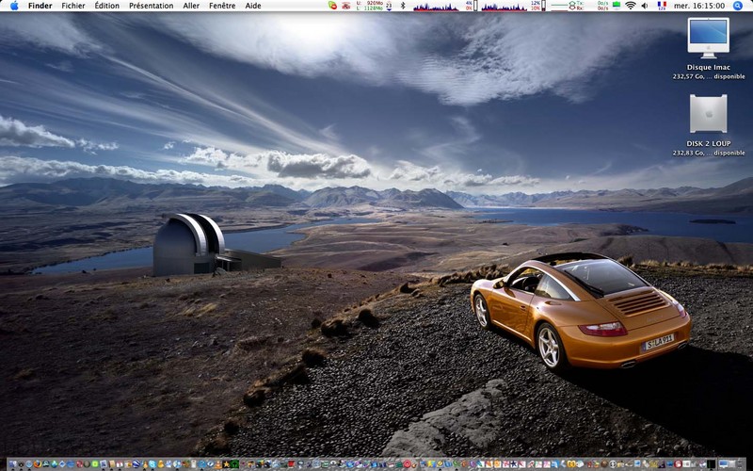Click the Spotlight search icon
753x471 pixels.
(x=738, y=6)
